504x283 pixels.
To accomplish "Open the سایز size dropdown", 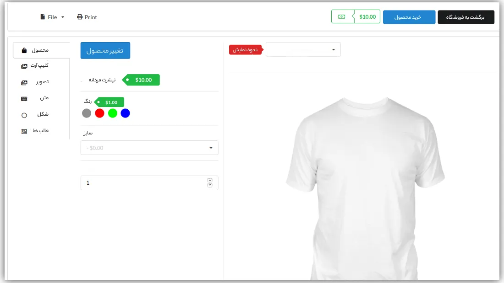I will coord(149,148).
